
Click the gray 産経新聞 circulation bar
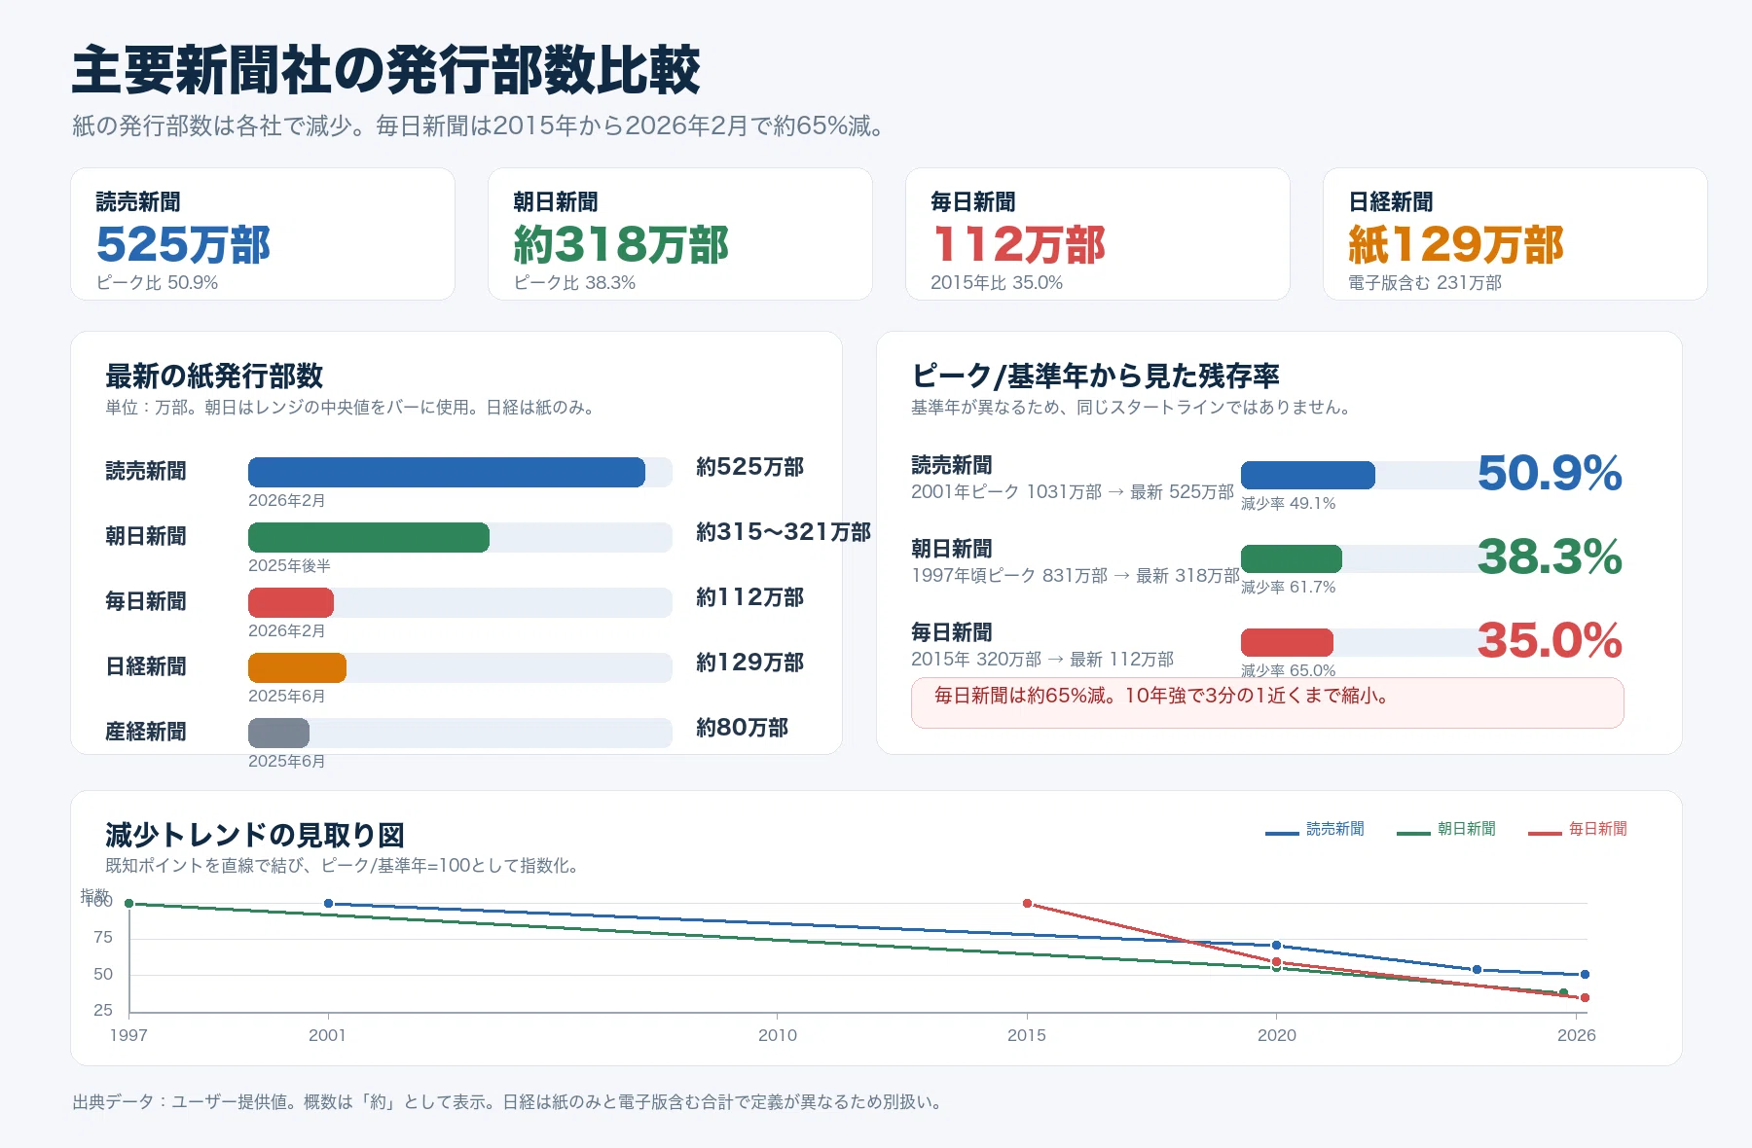(278, 733)
